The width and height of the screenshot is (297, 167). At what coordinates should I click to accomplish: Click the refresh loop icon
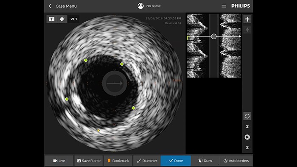coord(247,116)
